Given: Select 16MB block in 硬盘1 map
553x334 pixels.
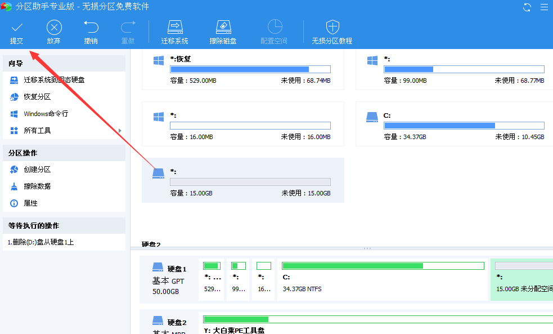Looking at the screenshot, I should (x=264, y=279).
